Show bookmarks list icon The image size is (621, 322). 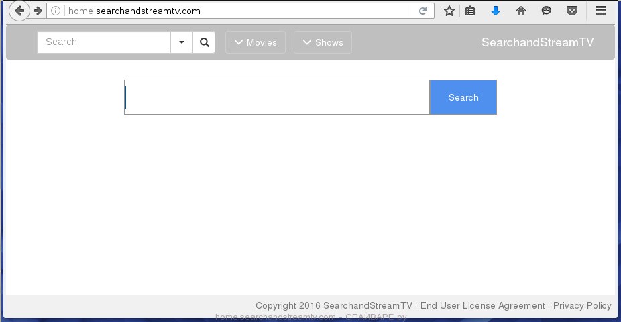pos(470,11)
